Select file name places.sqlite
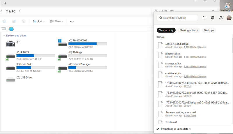The height and width of the screenshot is (134, 233). pyautogui.click(x=172, y=54)
